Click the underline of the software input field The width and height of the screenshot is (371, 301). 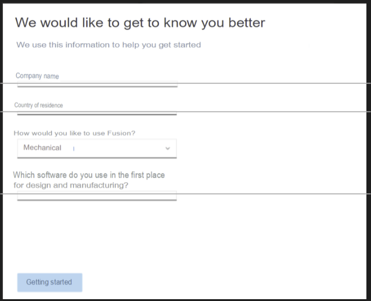coord(96,198)
